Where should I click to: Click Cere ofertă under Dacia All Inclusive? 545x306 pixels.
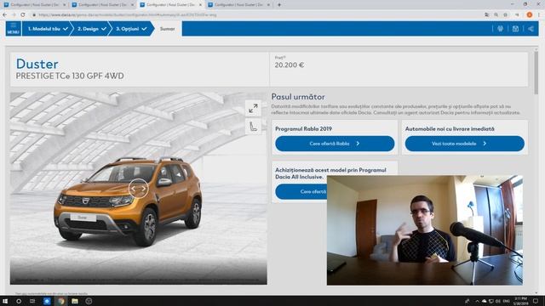pos(301,191)
